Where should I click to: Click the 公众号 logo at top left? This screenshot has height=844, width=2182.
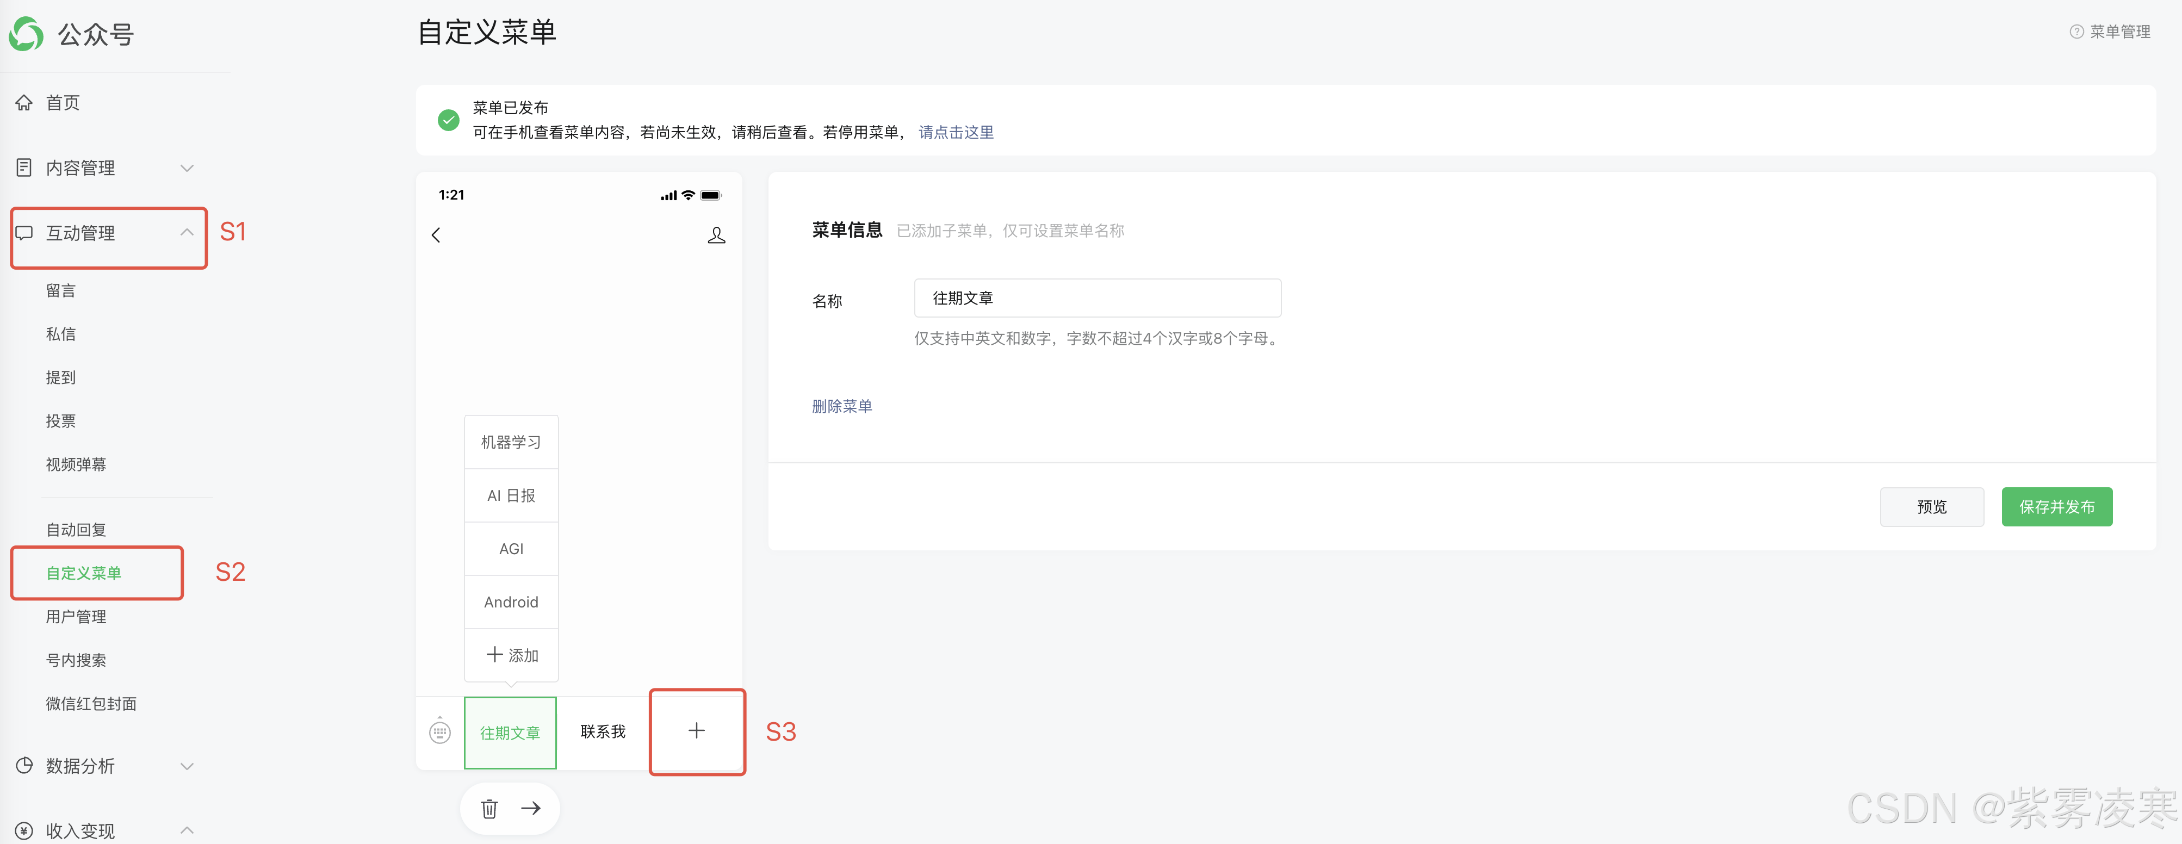[x=26, y=34]
